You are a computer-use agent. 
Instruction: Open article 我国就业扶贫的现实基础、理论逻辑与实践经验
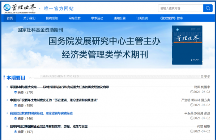tap(41, 113)
